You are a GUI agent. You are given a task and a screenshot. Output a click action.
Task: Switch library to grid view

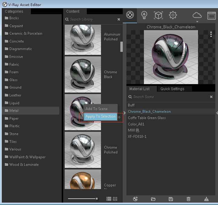coord(115,199)
